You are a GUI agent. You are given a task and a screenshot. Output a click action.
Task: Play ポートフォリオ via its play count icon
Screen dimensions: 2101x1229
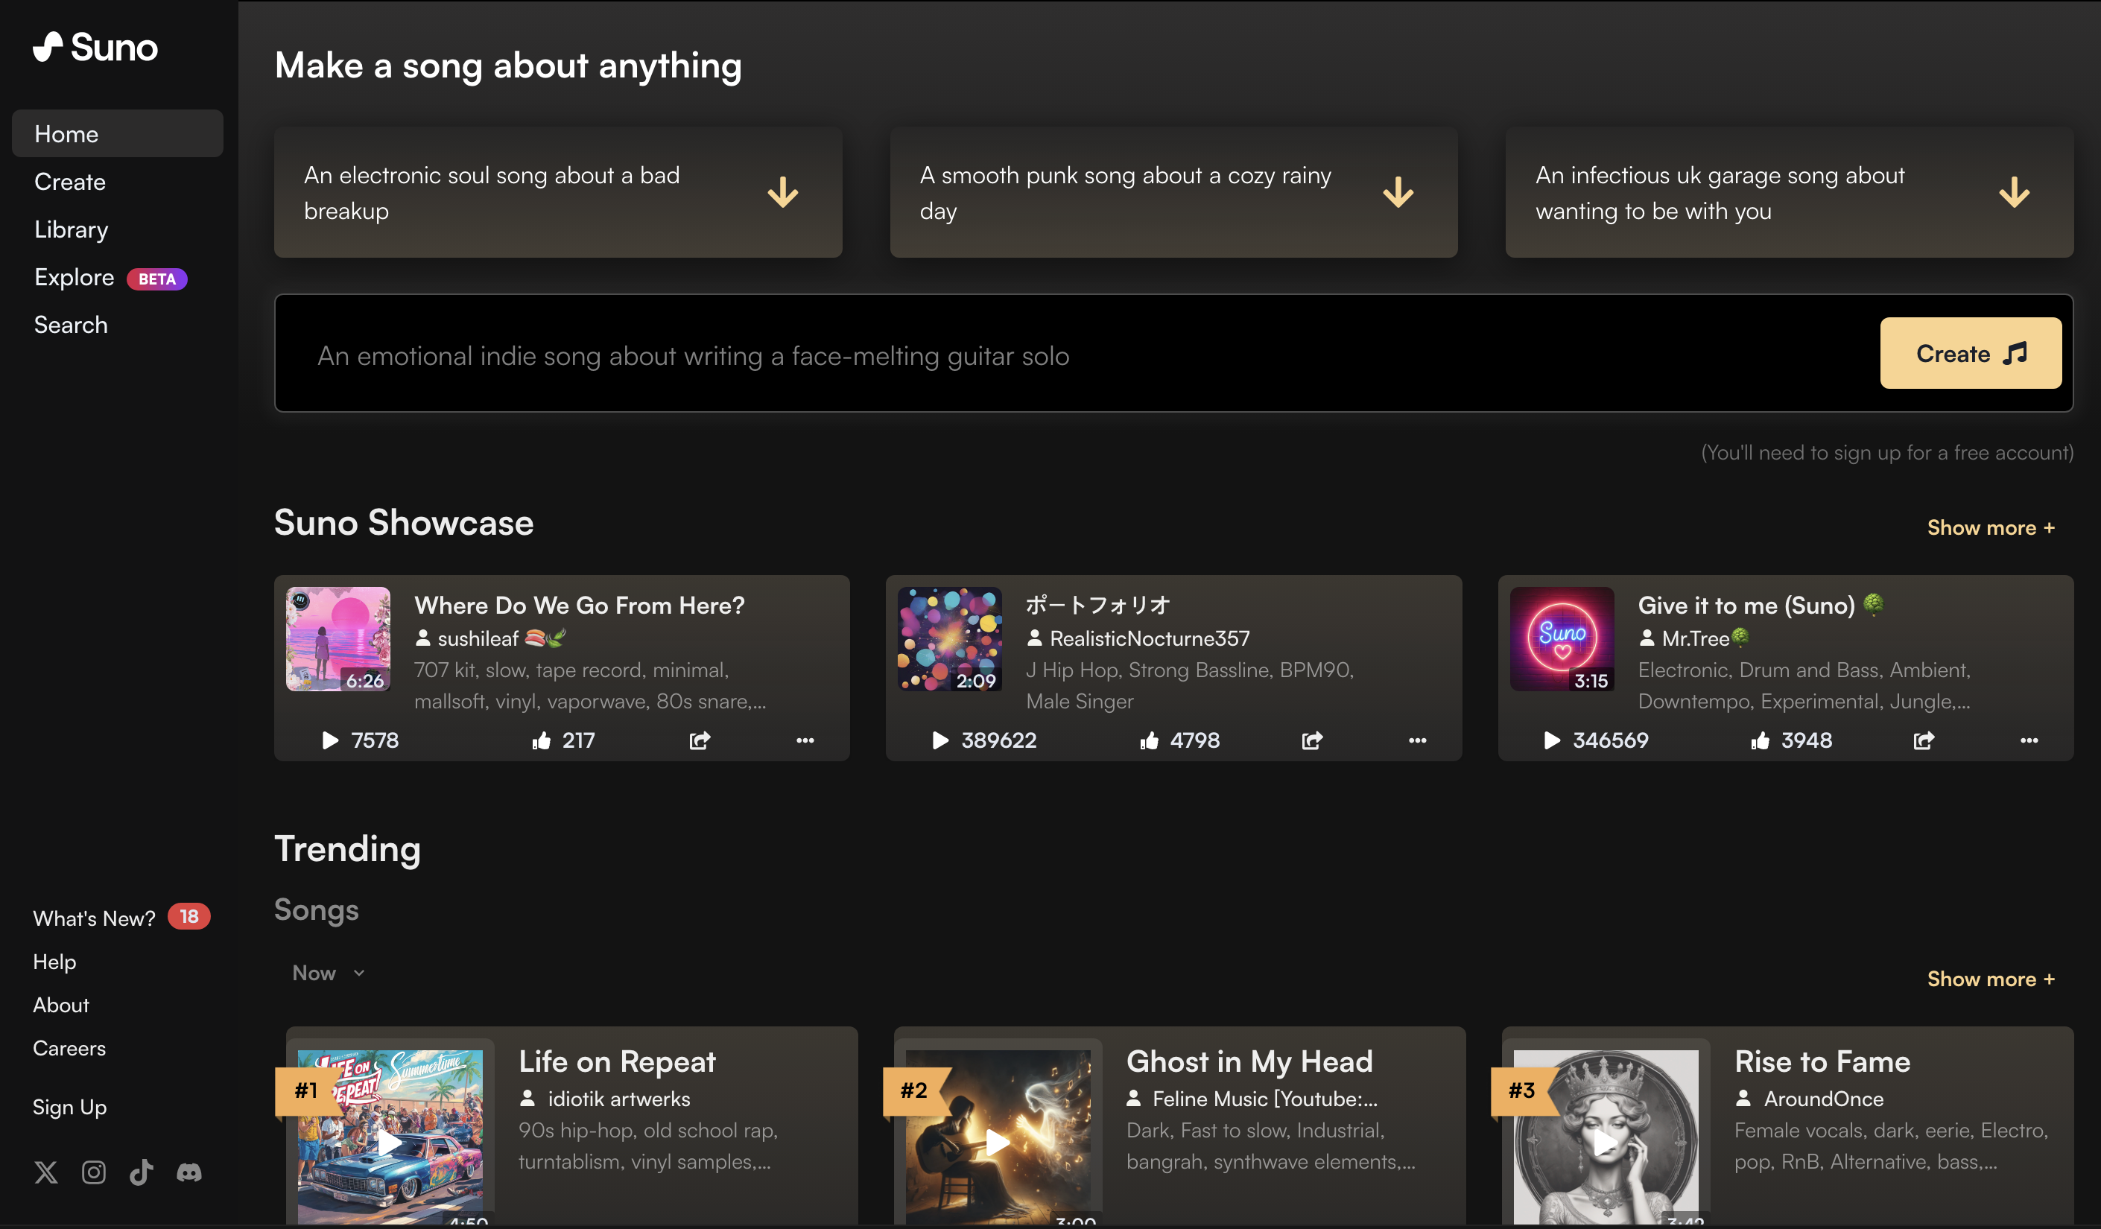coord(940,740)
